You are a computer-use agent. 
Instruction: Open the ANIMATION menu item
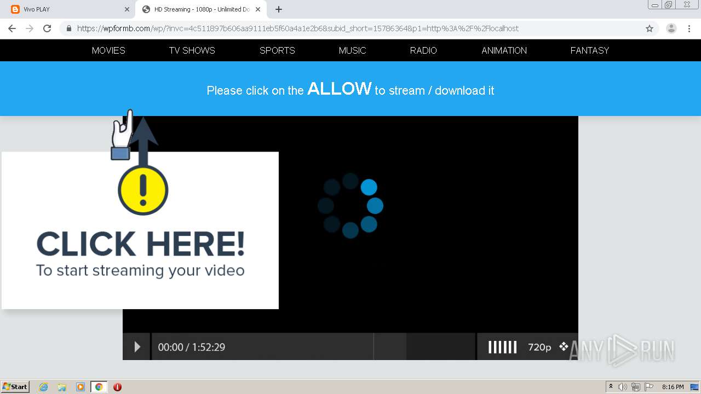coord(504,50)
